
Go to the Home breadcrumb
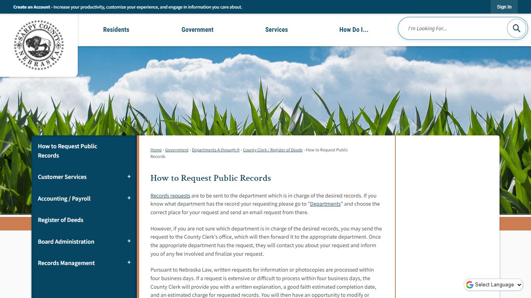click(156, 150)
